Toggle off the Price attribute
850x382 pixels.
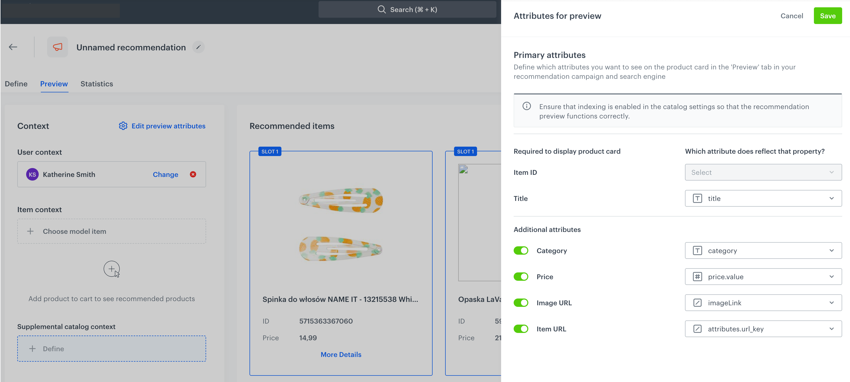tap(521, 277)
